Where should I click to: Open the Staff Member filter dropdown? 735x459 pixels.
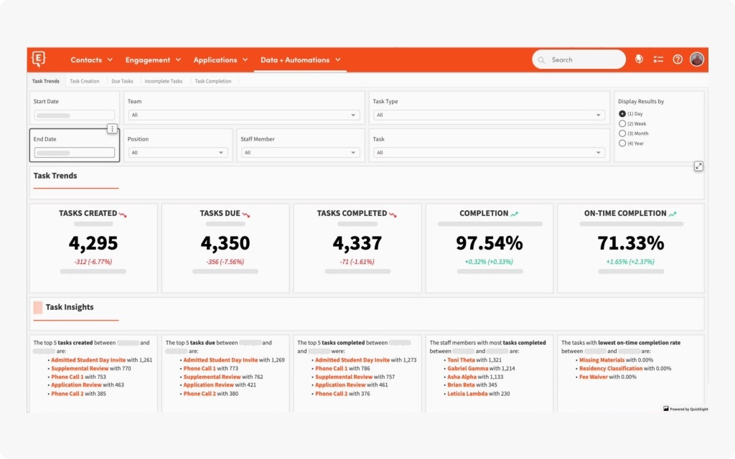click(301, 153)
